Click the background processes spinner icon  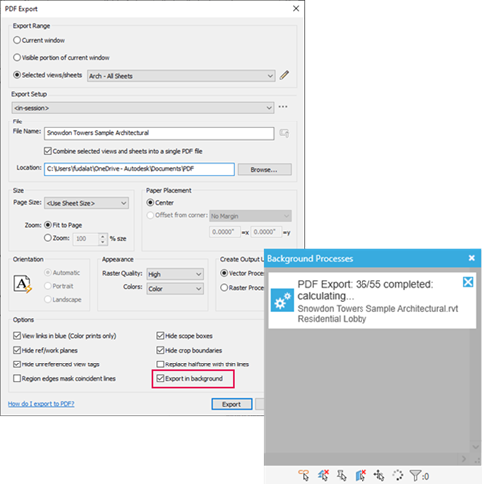click(x=398, y=475)
